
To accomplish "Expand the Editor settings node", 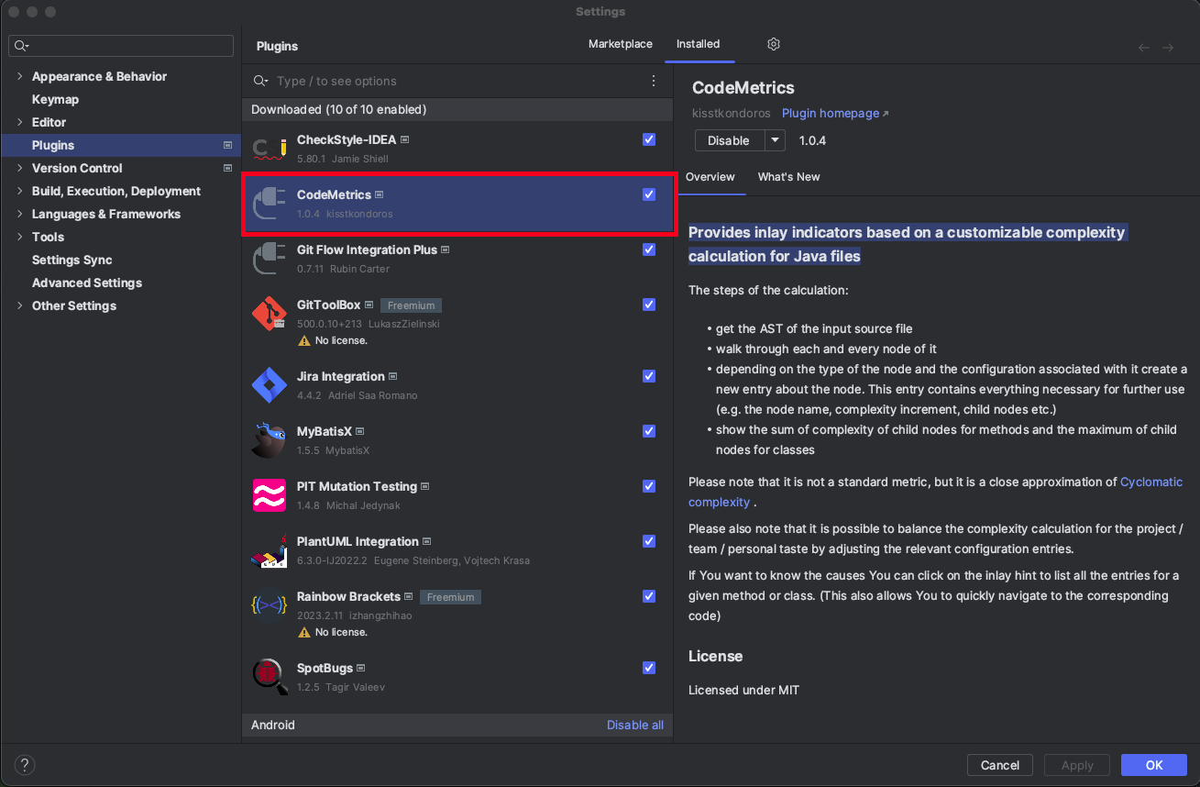I will [19, 122].
